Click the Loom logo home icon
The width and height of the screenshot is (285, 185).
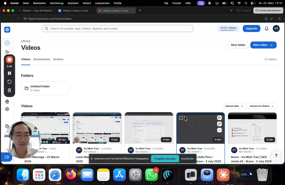point(7,30)
